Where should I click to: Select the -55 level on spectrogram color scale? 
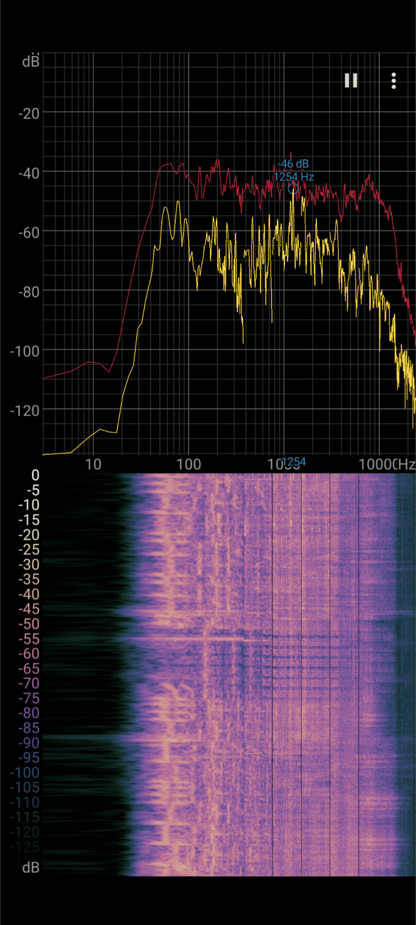pos(29,639)
